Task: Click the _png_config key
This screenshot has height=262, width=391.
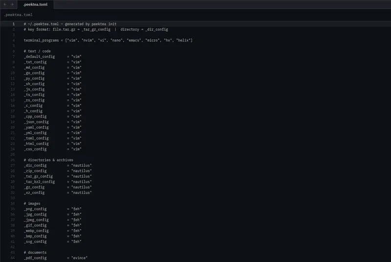Action: pos(35,209)
